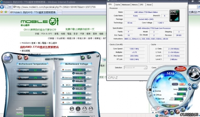200x117 pixels.
Task: Close the MSI monitor panel with its X
Action: tap(98, 56)
